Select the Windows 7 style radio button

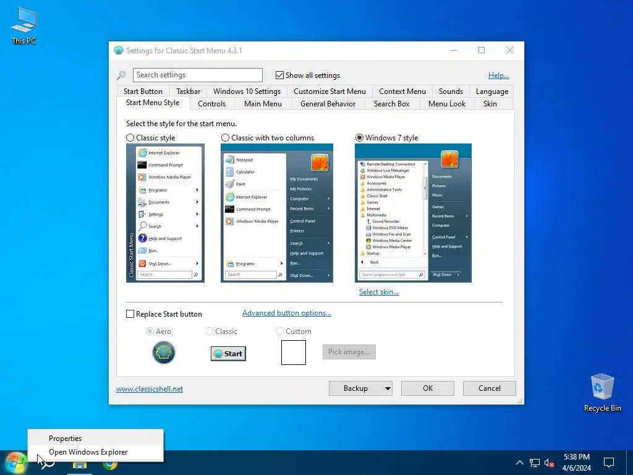(x=359, y=138)
